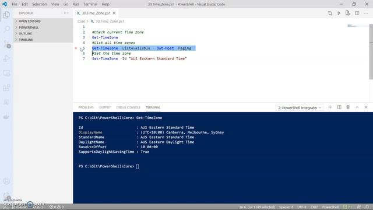This screenshot has height=210, width=373.
Task: Change indentation via Spaces: 4
Action: coord(286,207)
